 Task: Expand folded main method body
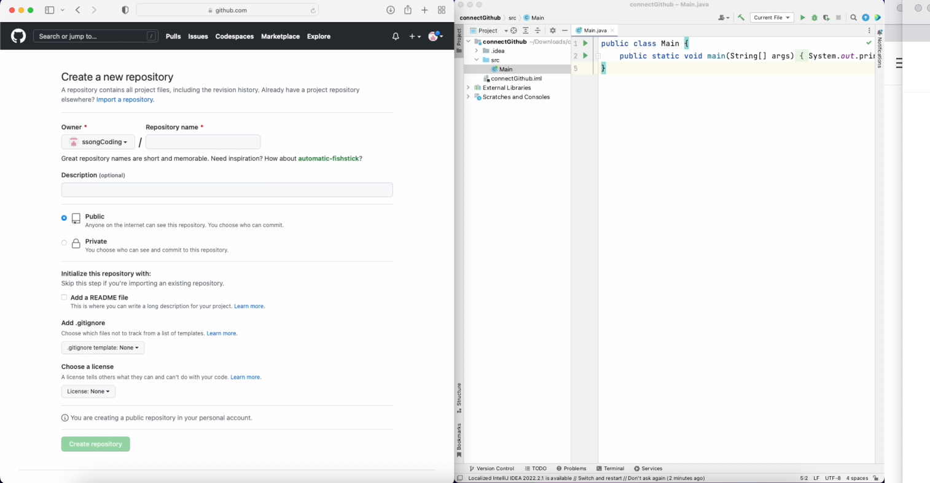(598, 56)
